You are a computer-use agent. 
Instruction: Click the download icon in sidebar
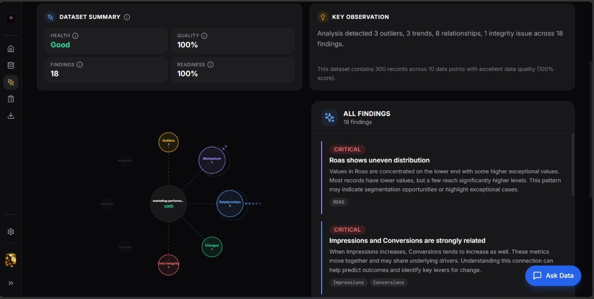(11, 116)
